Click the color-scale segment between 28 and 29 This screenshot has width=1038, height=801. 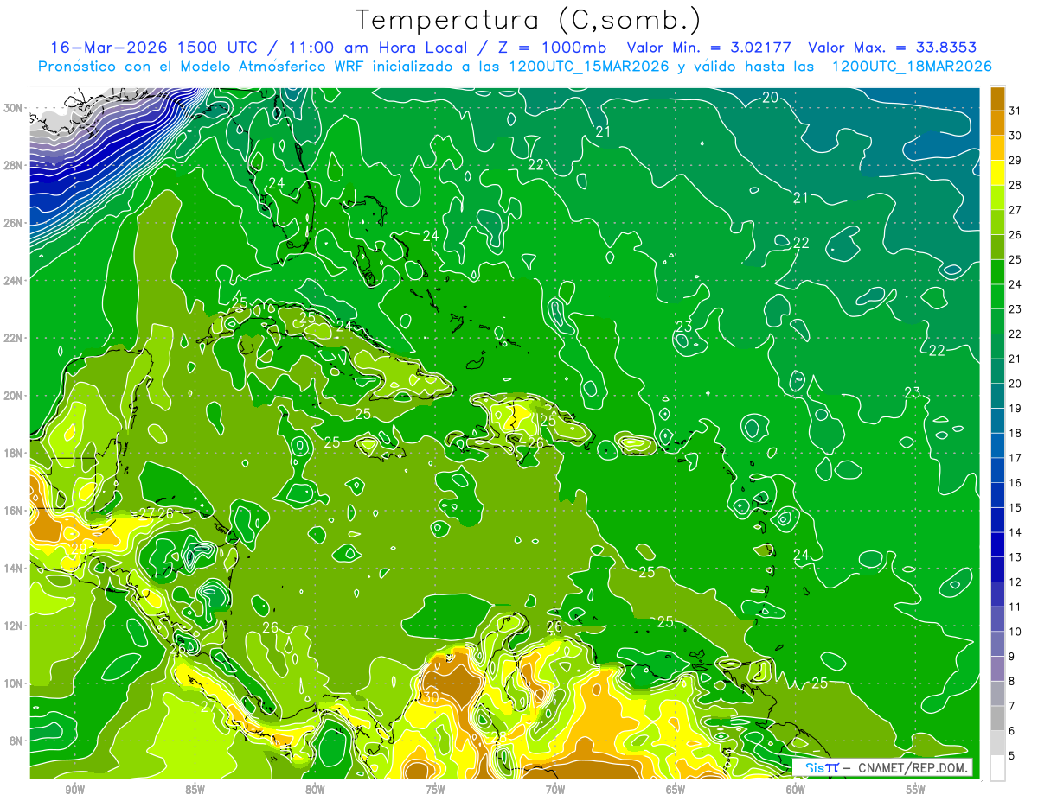point(997,173)
